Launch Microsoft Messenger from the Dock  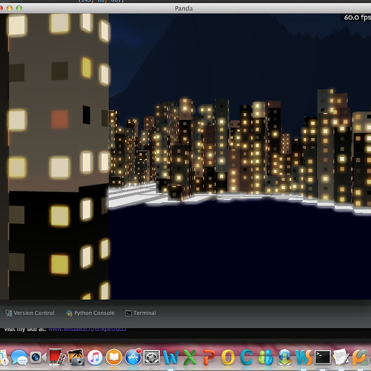tap(265, 357)
